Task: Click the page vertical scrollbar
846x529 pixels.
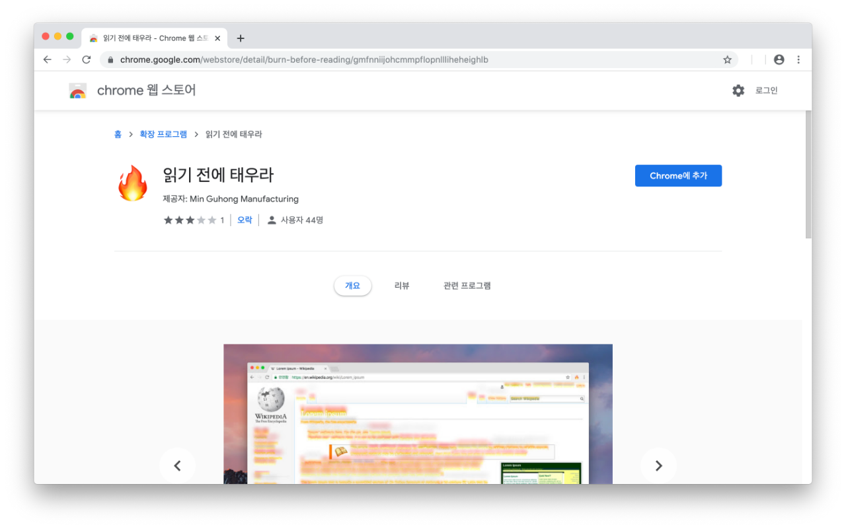Action: (x=808, y=175)
